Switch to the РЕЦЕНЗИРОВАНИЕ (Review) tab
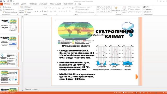Screen dimensions: 167x94 pos(70,4)
